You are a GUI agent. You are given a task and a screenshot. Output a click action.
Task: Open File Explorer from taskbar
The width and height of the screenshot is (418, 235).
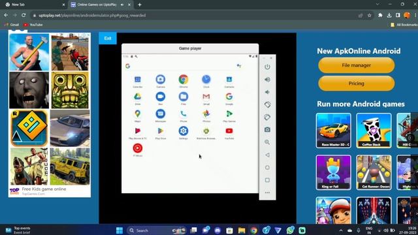tap(242, 230)
